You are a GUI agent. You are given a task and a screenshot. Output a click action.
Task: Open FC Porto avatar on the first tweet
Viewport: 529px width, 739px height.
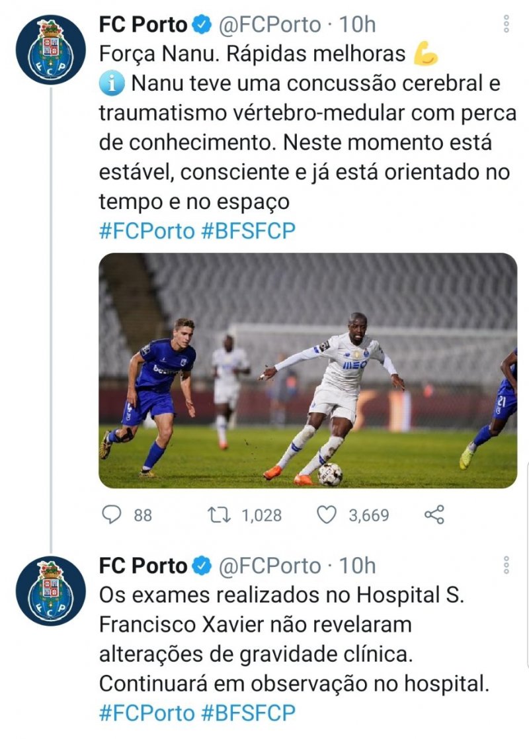tap(51, 50)
